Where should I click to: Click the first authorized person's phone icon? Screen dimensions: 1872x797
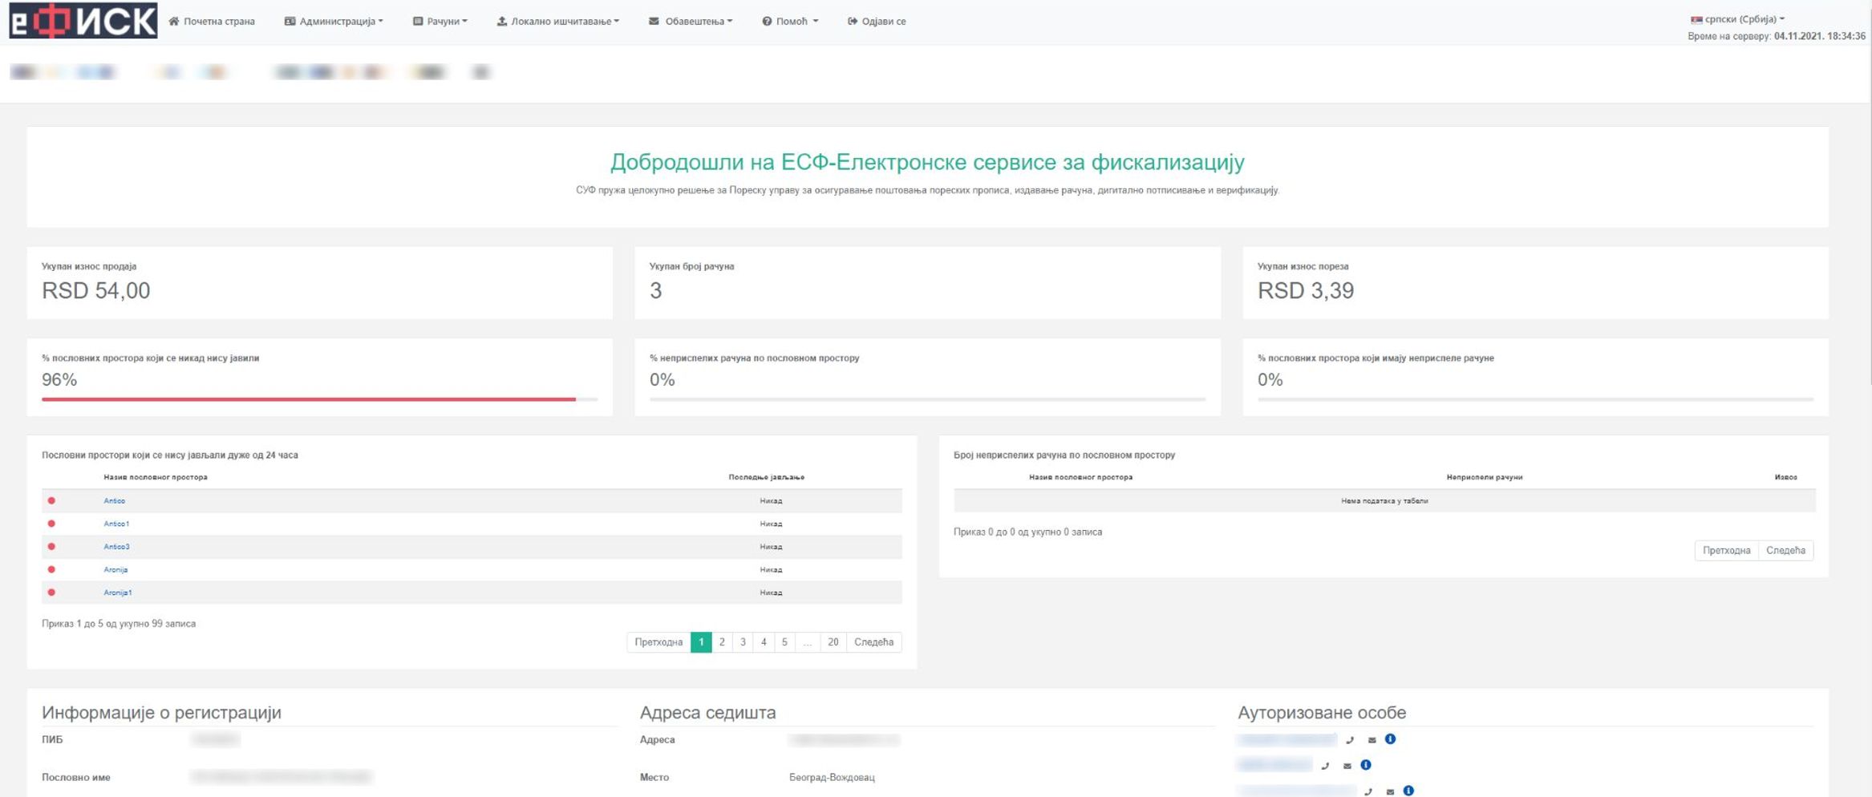pyautogui.click(x=1350, y=740)
